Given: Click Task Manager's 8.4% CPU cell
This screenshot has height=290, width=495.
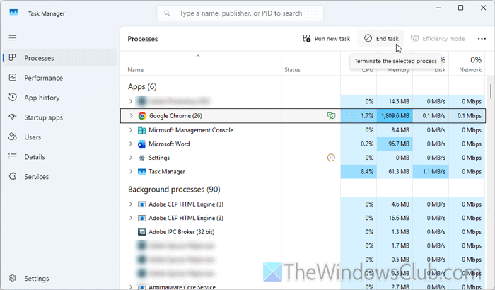Looking at the screenshot, I should click(359, 172).
